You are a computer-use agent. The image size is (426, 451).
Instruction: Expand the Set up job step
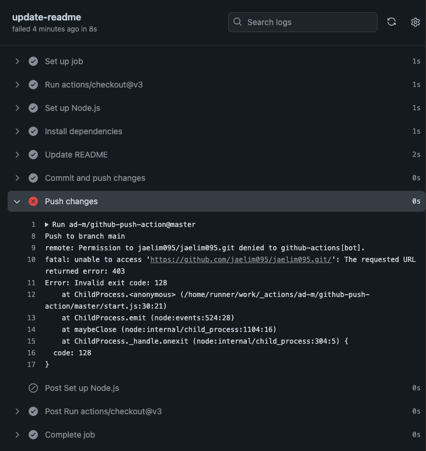coord(18,61)
